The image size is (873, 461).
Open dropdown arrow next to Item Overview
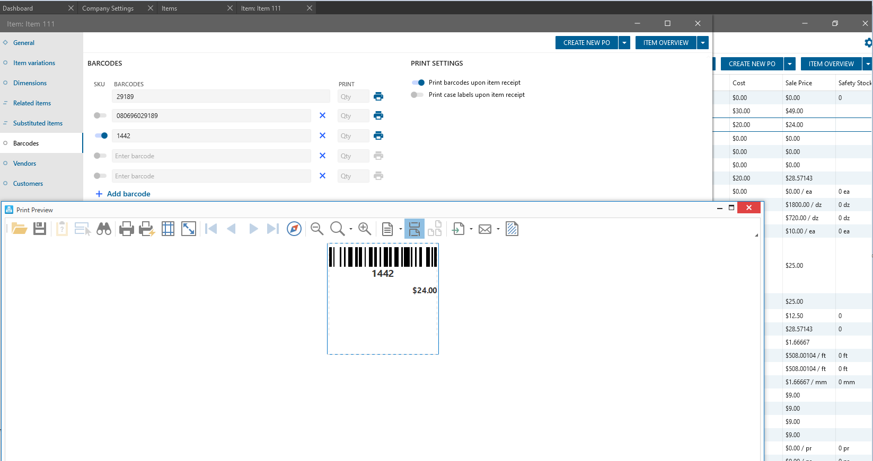coord(703,43)
